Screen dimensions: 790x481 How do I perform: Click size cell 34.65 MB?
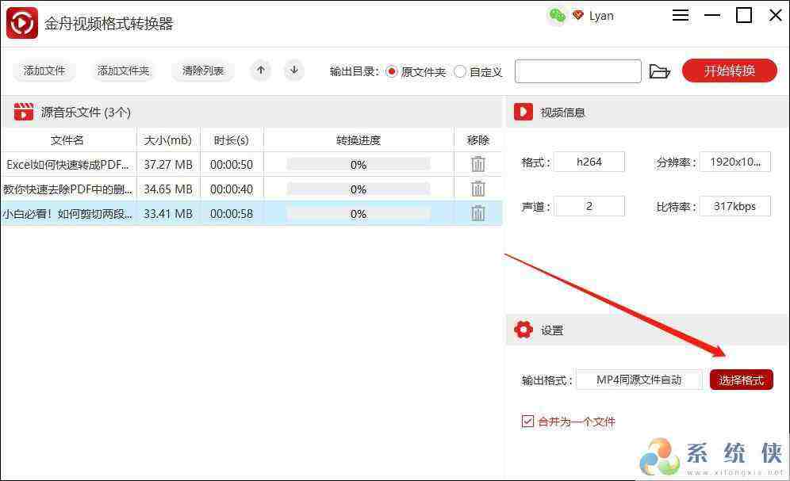[x=168, y=189]
